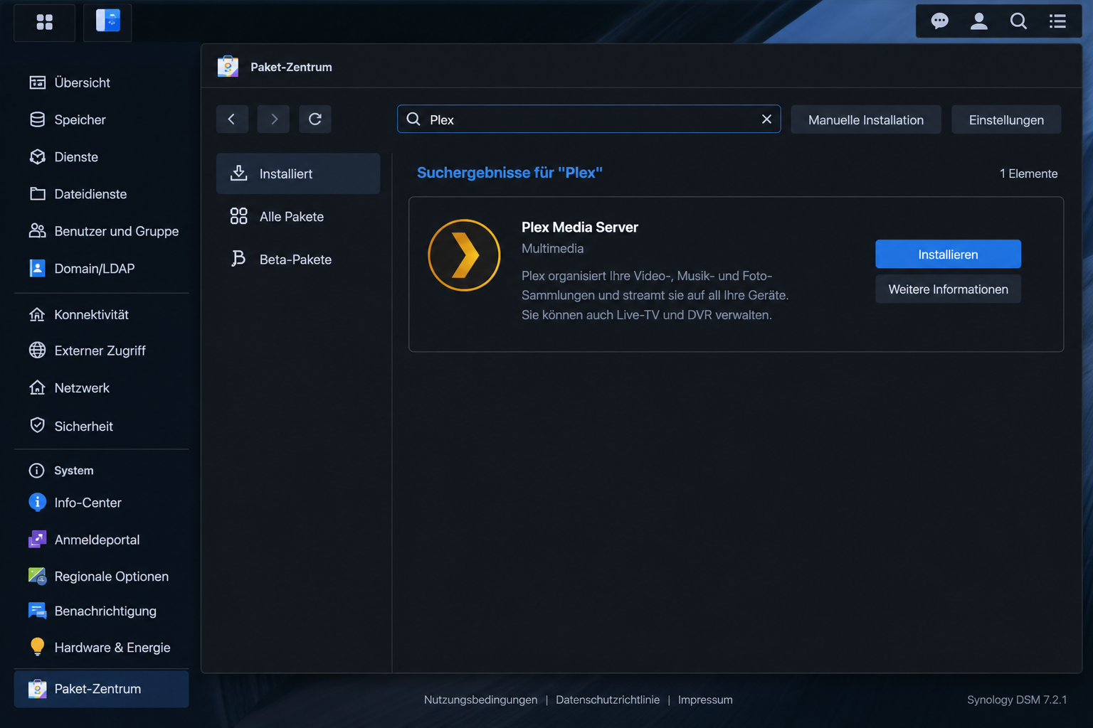Open the Impressum link
The width and height of the screenshot is (1093, 728).
coord(705,700)
